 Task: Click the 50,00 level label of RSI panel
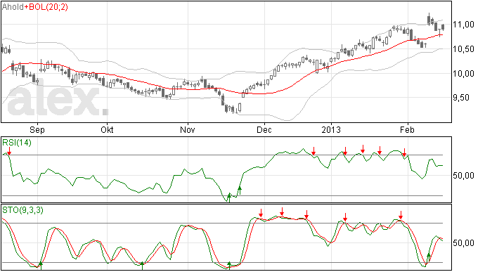[463, 176]
